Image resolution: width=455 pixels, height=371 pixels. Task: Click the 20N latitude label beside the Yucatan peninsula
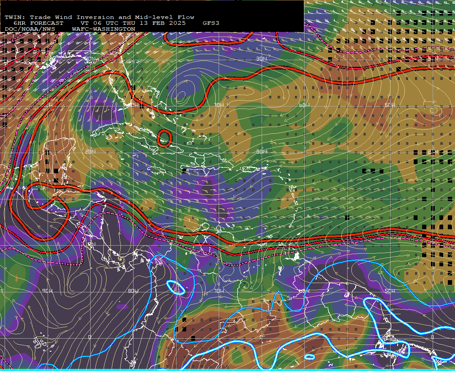(x=90, y=151)
